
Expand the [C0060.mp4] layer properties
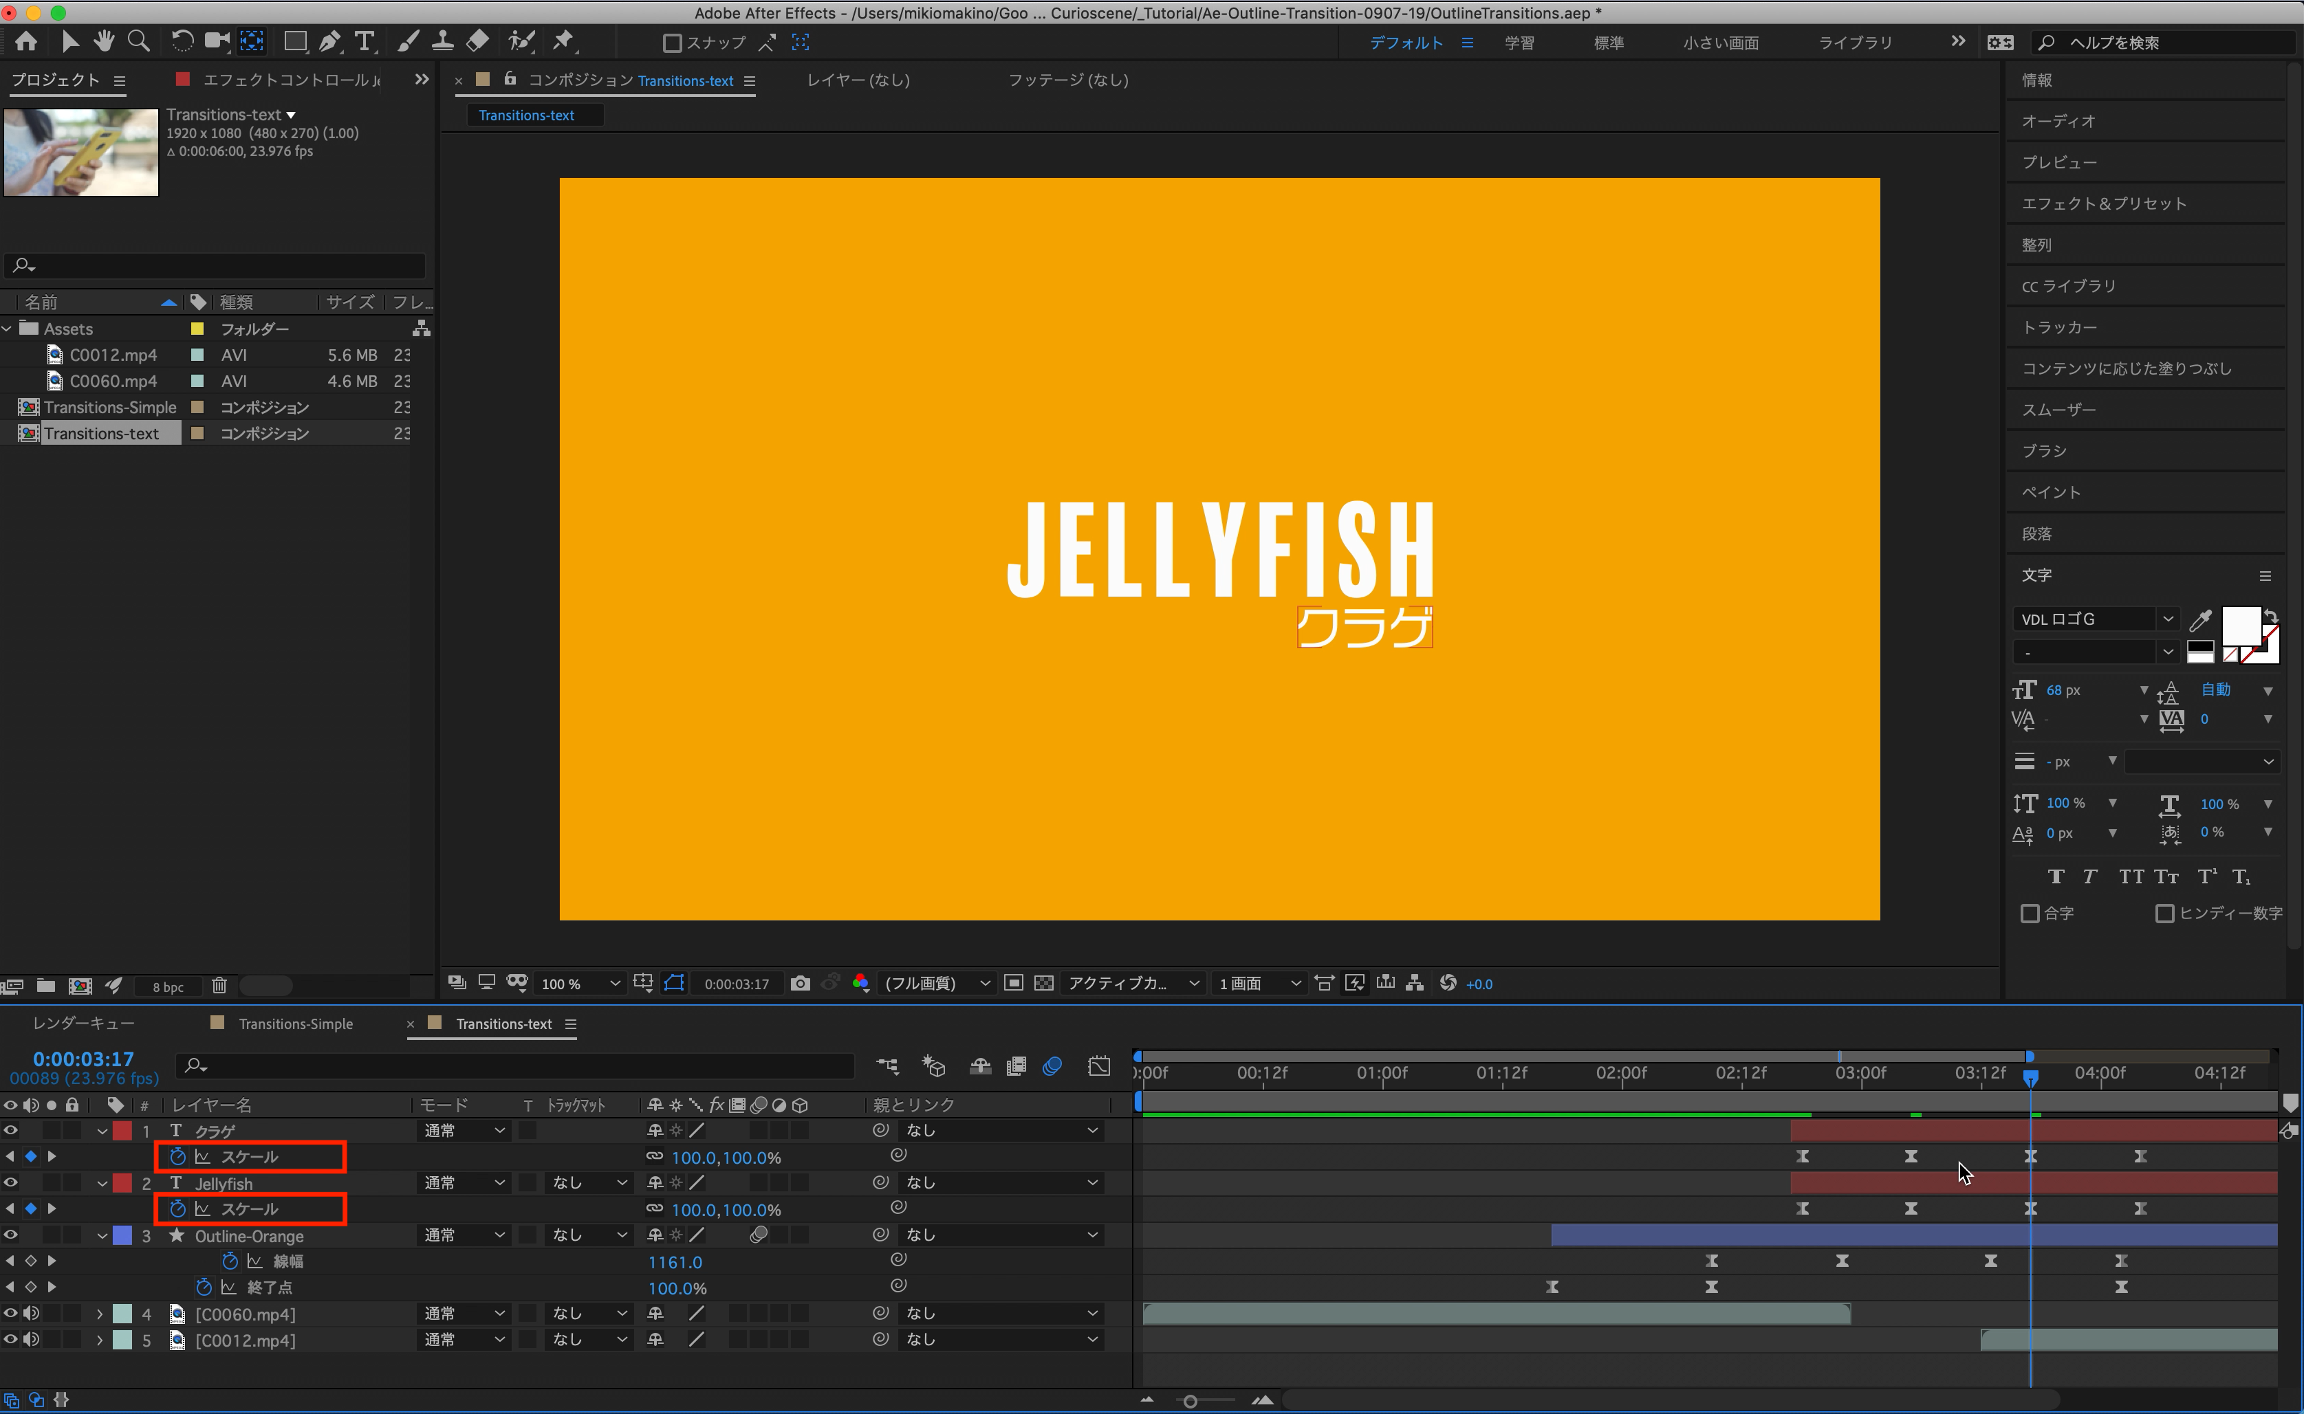pos(100,1314)
